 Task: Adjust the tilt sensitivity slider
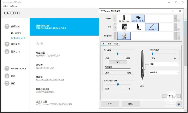click(152, 54)
